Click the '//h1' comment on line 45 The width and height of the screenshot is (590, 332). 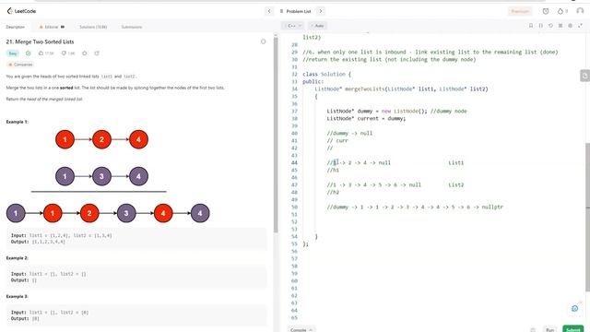point(333,170)
